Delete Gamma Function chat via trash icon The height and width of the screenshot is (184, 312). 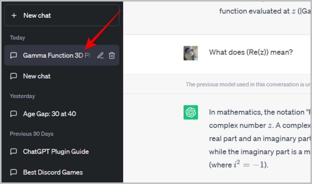[112, 55]
